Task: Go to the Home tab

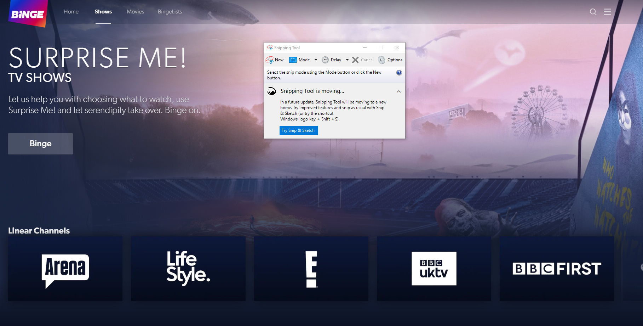Action: (71, 12)
